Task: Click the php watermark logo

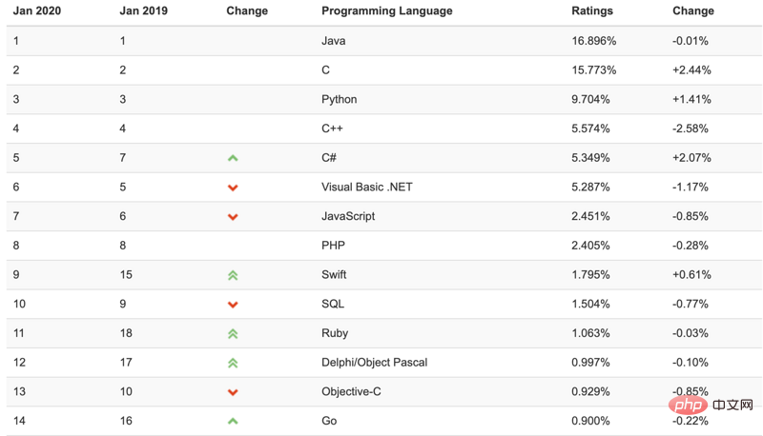Action: [x=688, y=404]
